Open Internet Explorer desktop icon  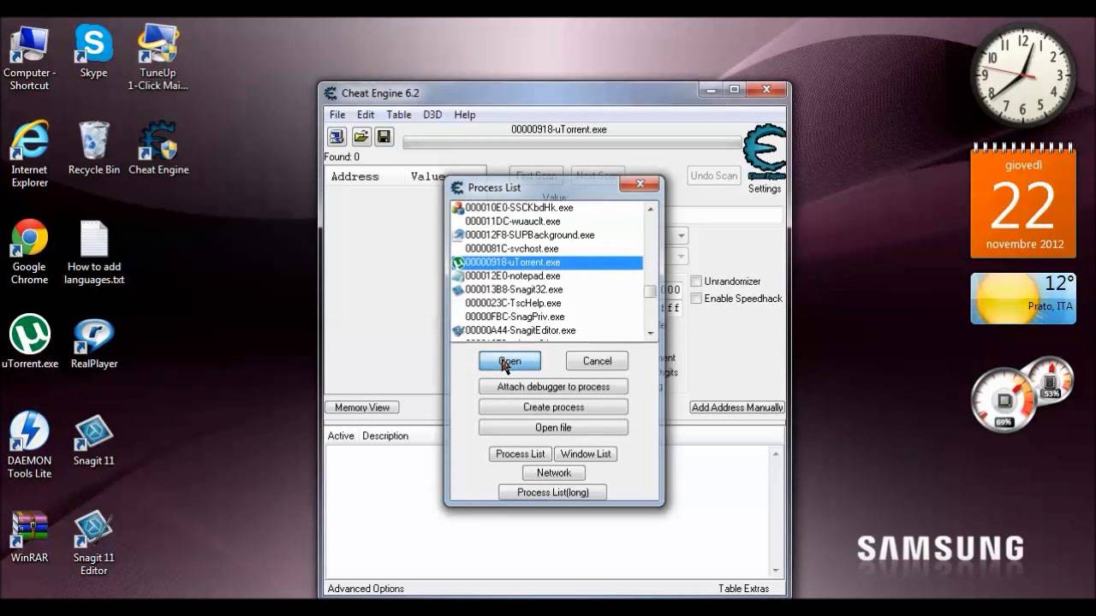[29, 156]
